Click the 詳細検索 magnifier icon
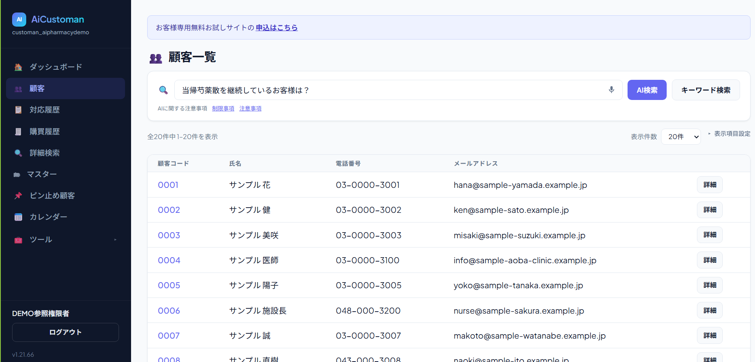This screenshot has width=755, height=362. [18, 153]
